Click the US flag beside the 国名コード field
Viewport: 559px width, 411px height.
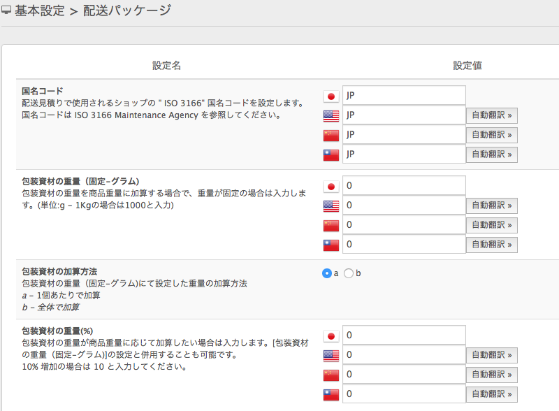[x=331, y=115]
